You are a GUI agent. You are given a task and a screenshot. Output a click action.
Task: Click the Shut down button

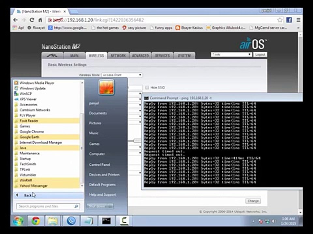[x=97, y=206]
